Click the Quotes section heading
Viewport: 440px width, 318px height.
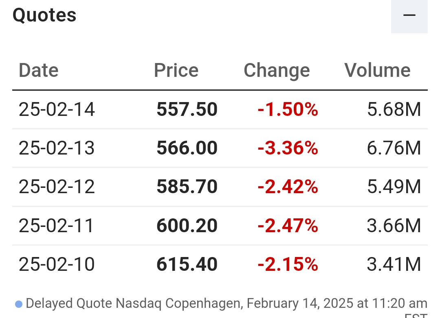pos(44,15)
